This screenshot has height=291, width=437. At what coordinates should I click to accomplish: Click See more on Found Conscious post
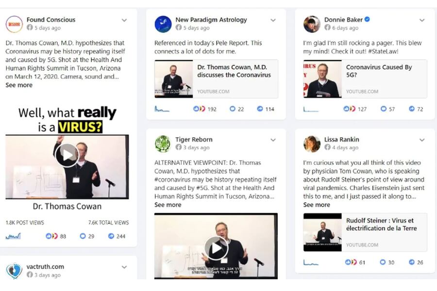pos(19,85)
